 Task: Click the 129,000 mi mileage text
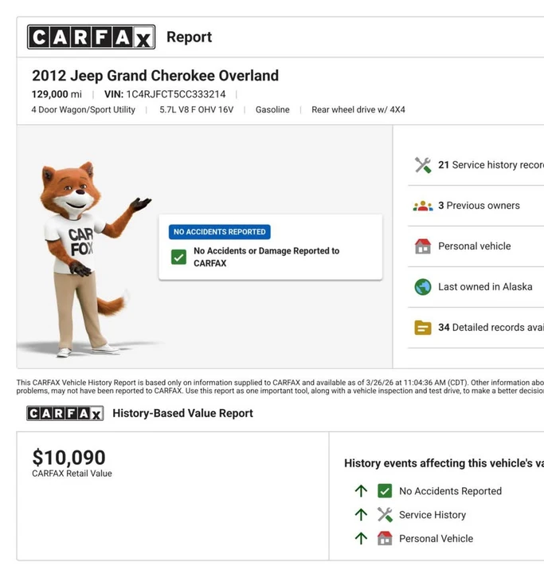point(57,94)
